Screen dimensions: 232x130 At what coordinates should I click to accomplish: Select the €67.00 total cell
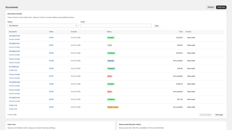click(x=180, y=99)
